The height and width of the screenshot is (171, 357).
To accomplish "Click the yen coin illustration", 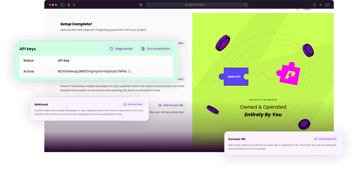I will tap(223, 43).
